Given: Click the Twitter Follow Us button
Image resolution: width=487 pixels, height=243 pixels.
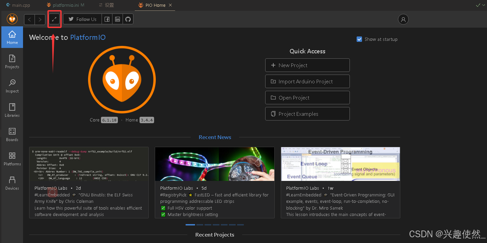Looking at the screenshot, I should [x=82, y=19].
